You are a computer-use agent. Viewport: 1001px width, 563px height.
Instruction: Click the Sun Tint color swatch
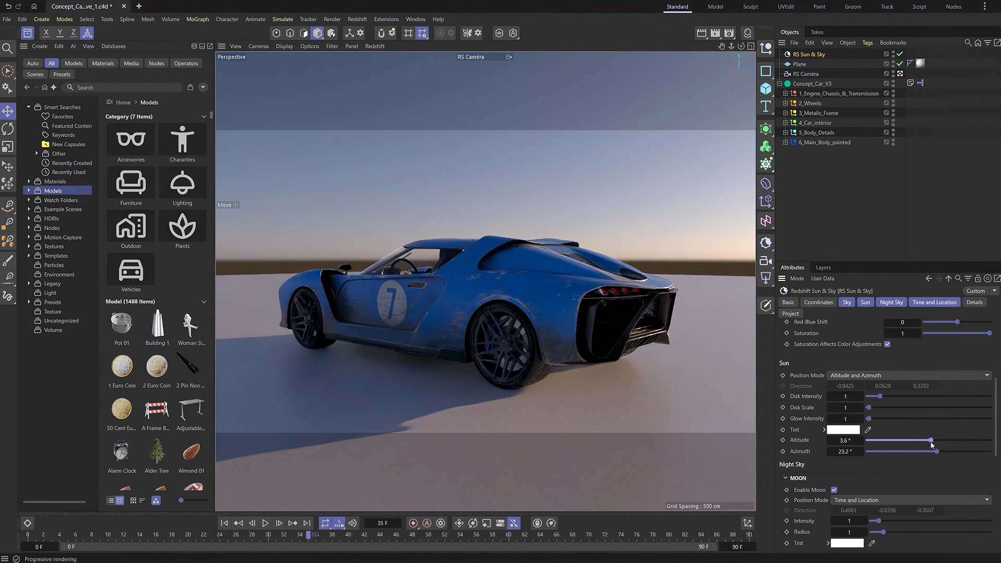(x=843, y=430)
